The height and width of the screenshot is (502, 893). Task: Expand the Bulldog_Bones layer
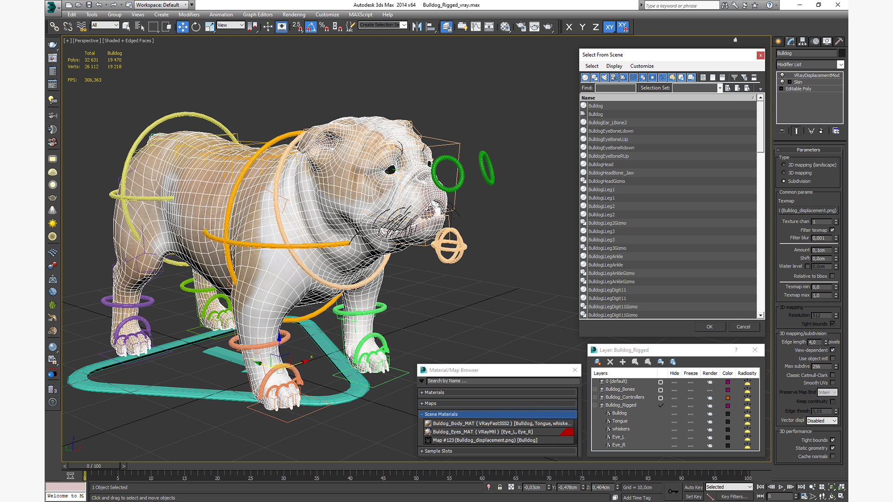(x=595, y=390)
